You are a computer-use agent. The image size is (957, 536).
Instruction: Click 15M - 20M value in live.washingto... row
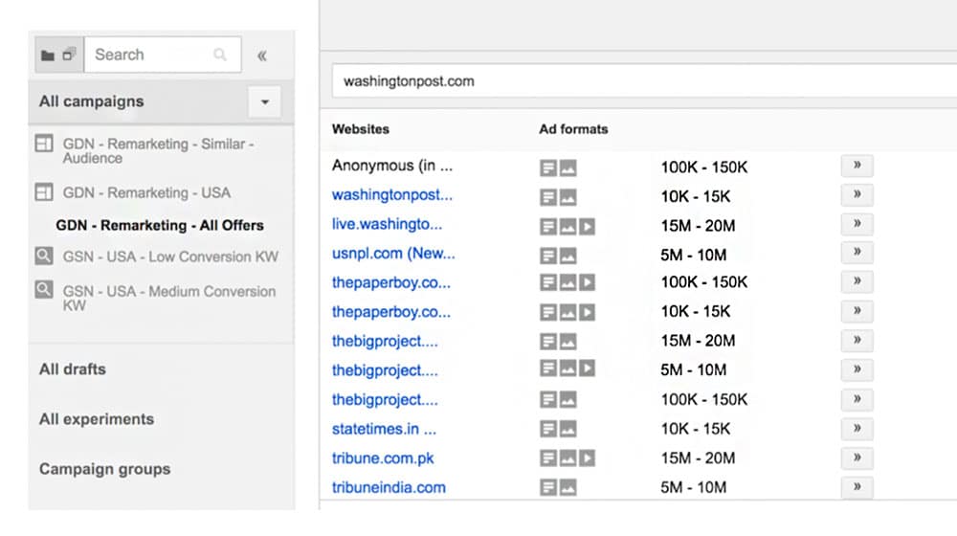pyautogui.click(x=698, y=226)
